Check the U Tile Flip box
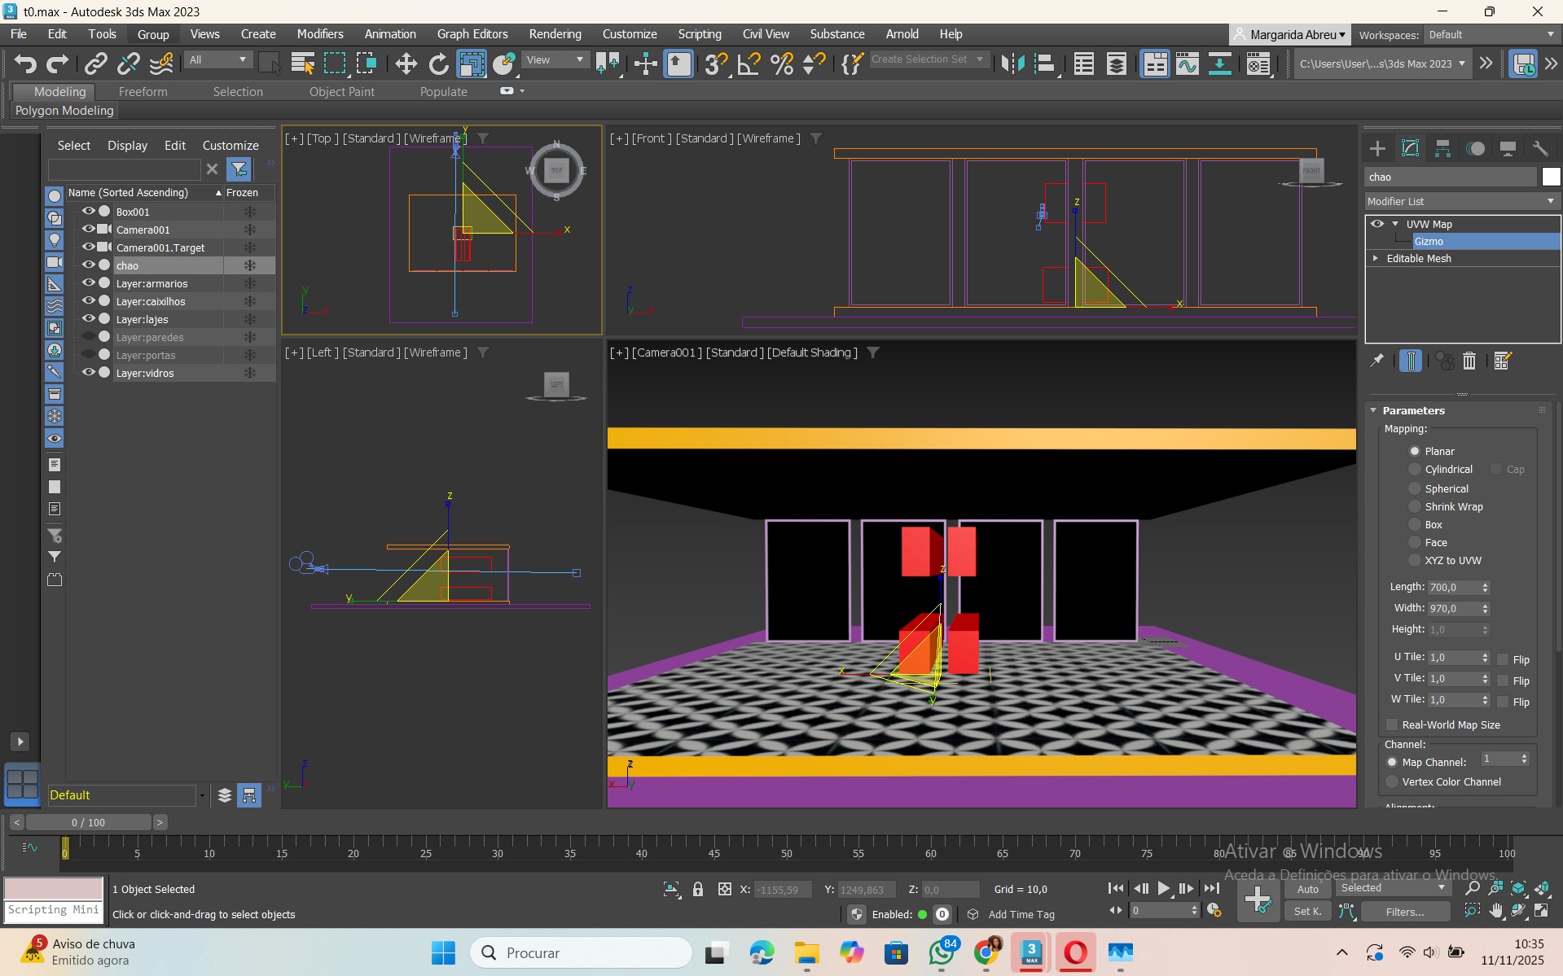The image size is (1563, 976). click(1504, 659)
